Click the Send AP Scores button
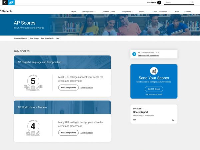This screenshot has height=150, width=200. point(154,89)
